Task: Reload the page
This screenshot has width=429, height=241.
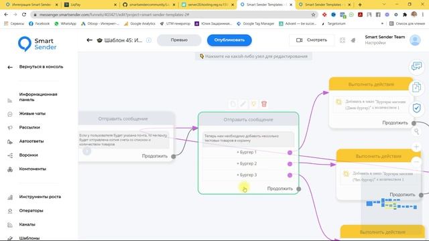Action: 24,15
